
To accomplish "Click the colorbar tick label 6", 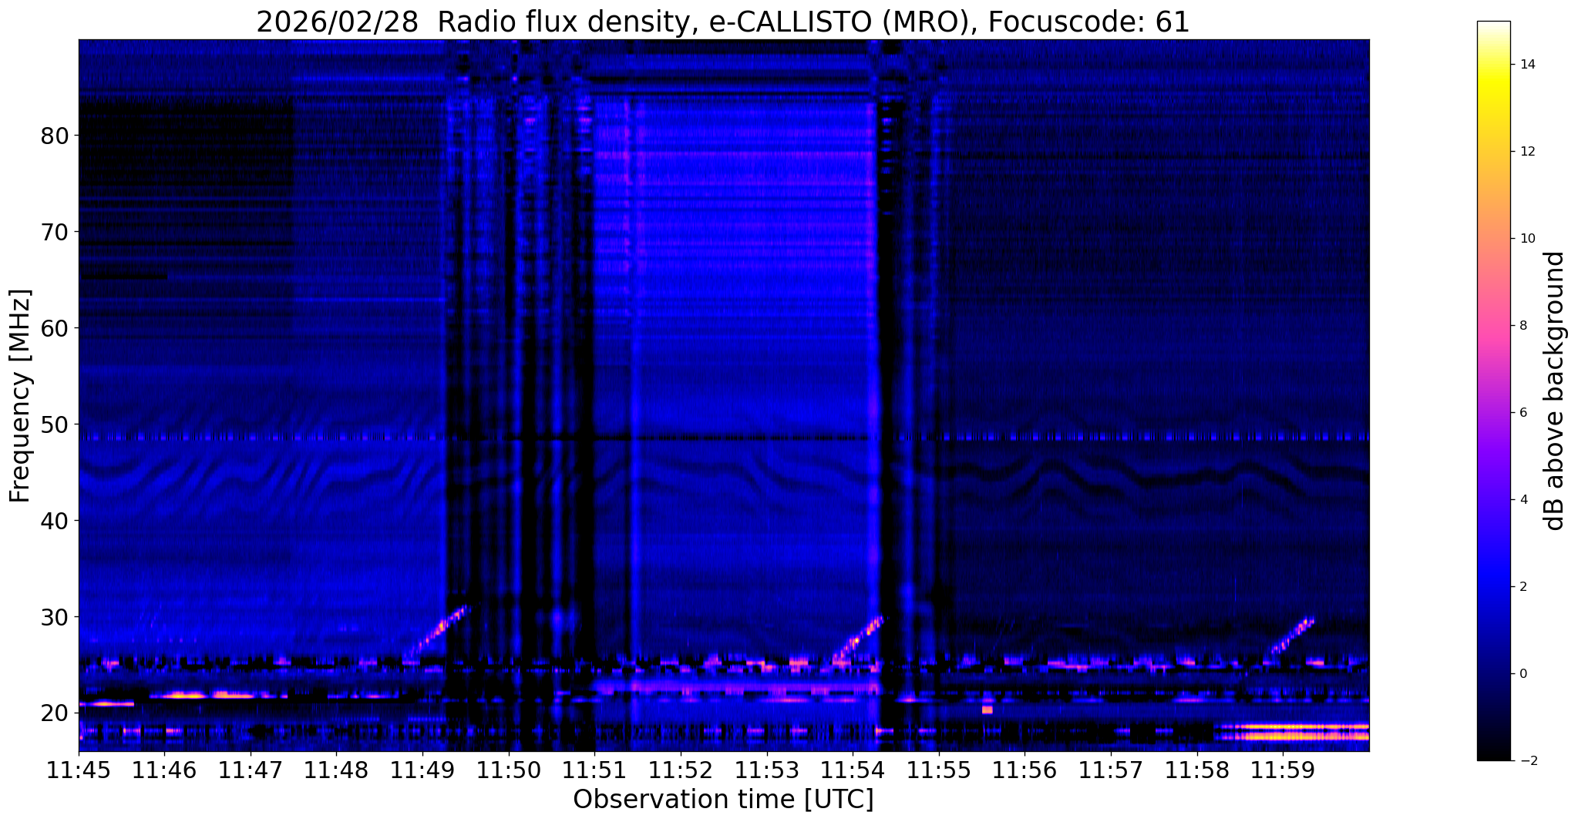I will tap(1522, 412).
